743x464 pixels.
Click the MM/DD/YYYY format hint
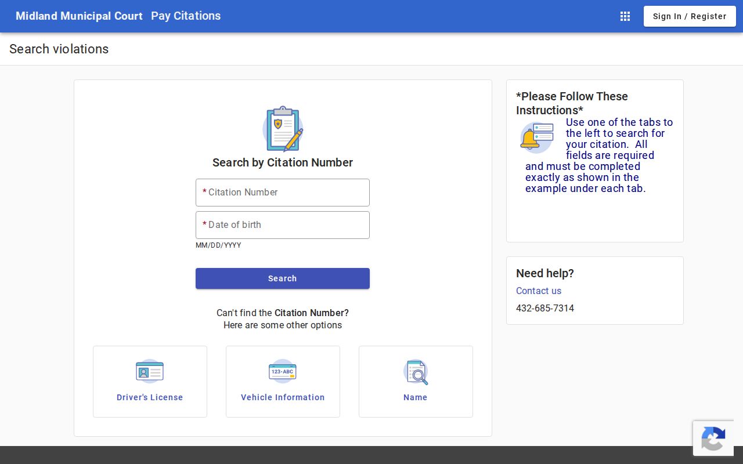[x=218, y=245]
